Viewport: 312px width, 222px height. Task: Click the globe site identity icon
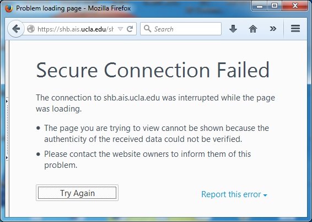coord(31,29)
